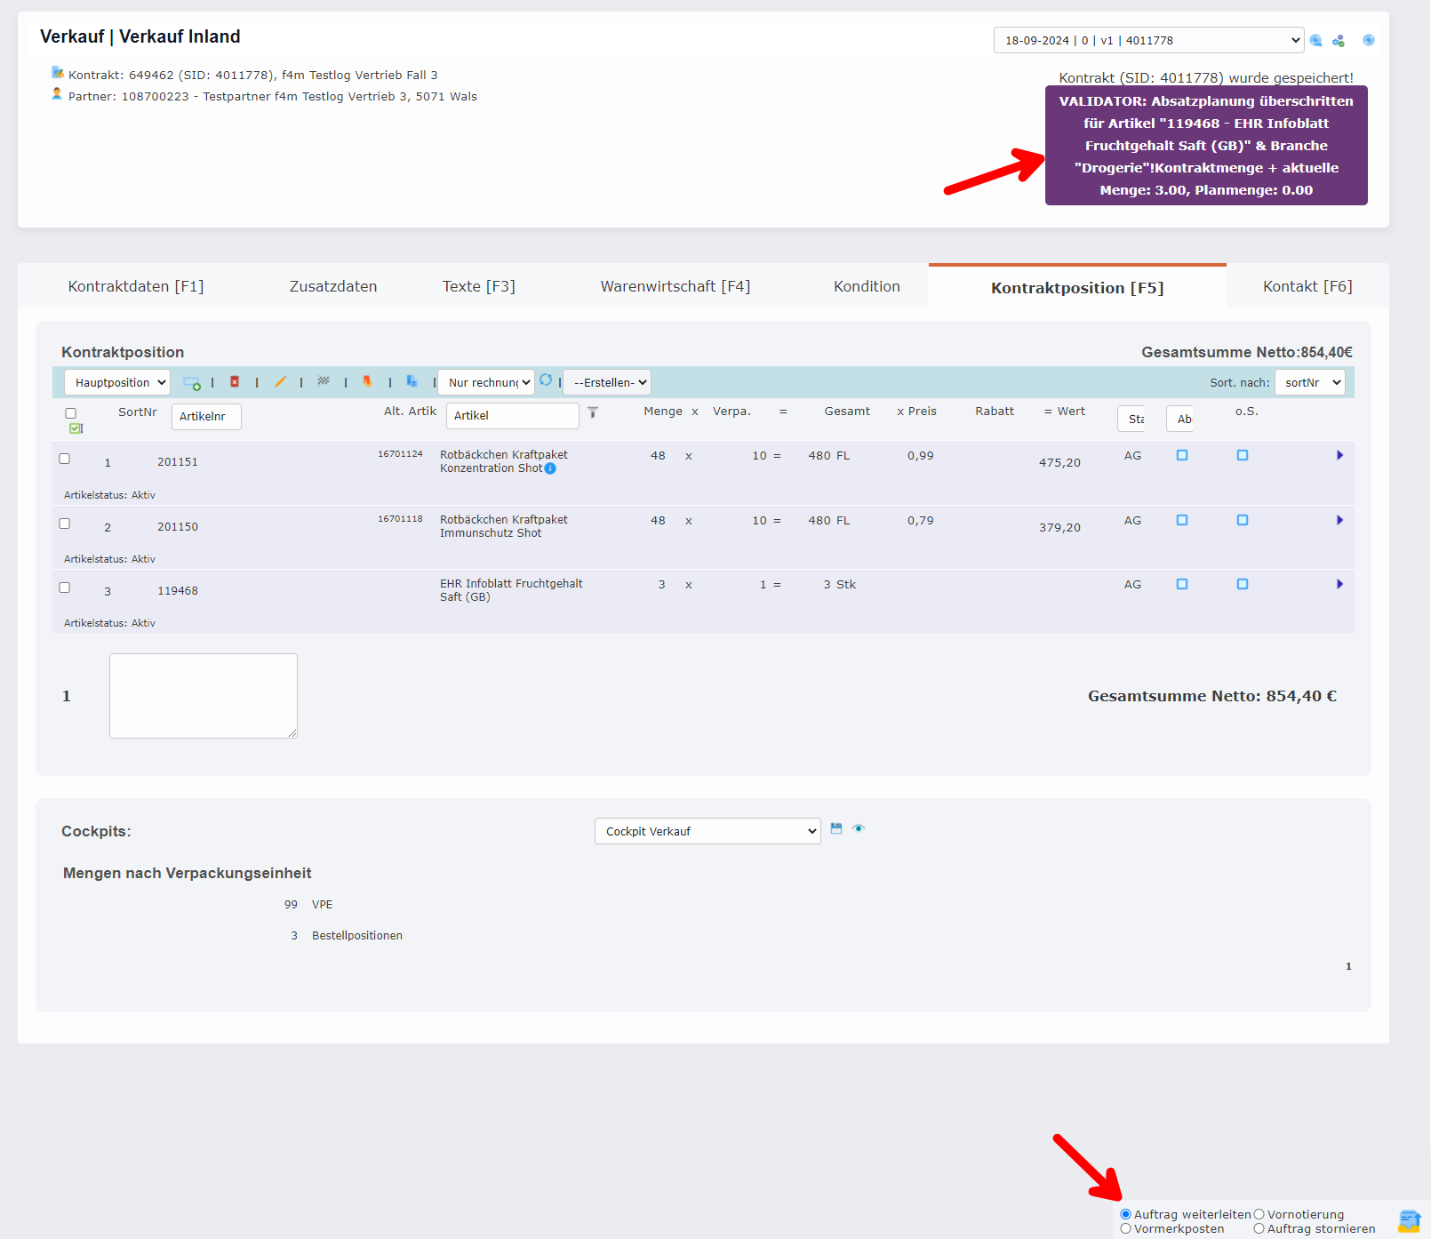The width and height of the screenshot is (1431, 1239).
Task: Click the red delete position icon
Action: pos(235,381)
